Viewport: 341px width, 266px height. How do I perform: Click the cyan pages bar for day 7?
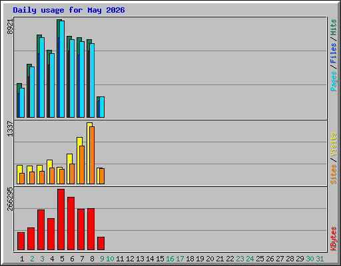coord(82,79)
